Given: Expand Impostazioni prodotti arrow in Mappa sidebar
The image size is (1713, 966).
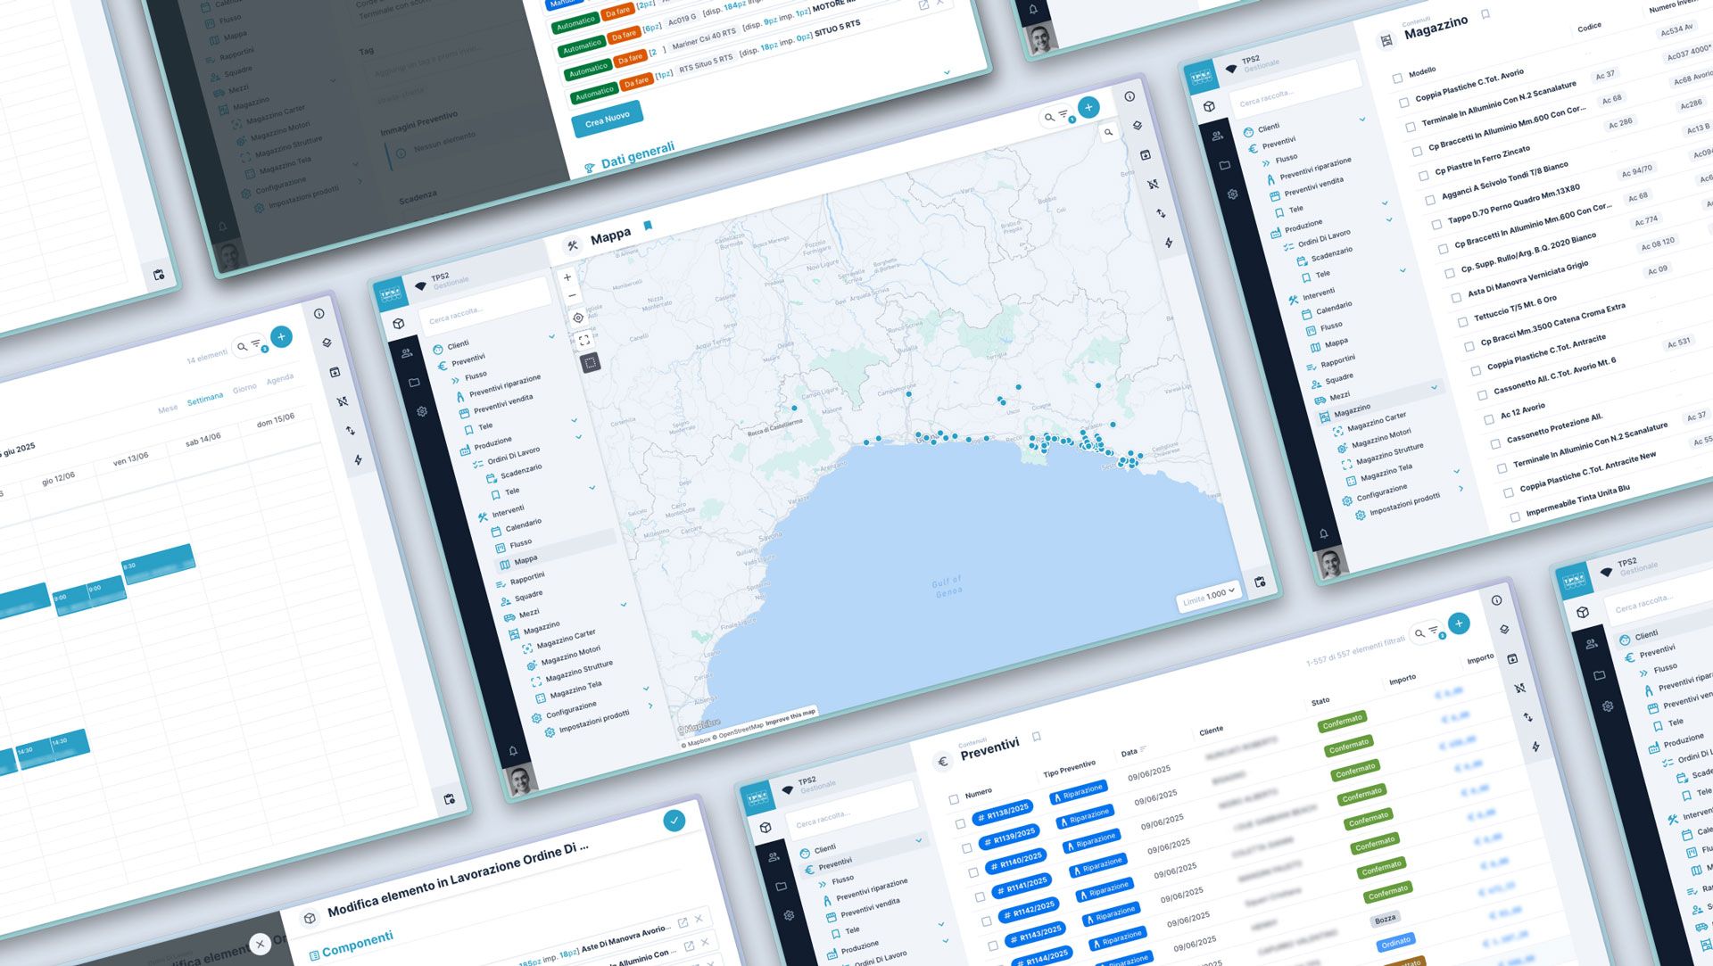Looking at the screenshot, I should tap(650, 706).
